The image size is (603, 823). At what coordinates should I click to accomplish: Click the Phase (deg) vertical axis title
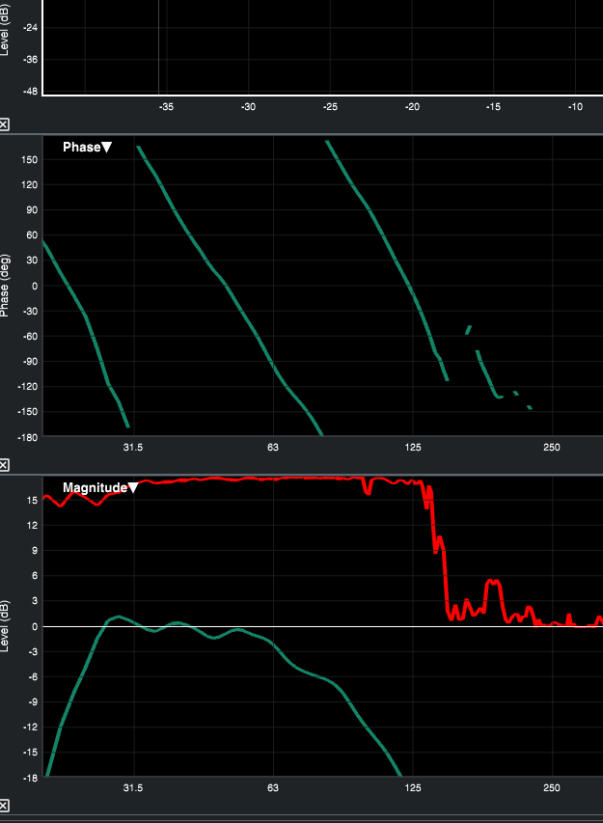pyautogui.click(x=5, y=286)
